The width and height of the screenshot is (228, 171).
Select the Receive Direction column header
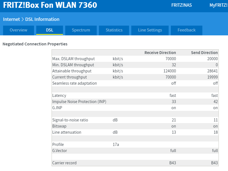coord(160,53)
